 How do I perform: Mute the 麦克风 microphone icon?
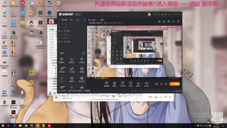click(x=138, y=83)
